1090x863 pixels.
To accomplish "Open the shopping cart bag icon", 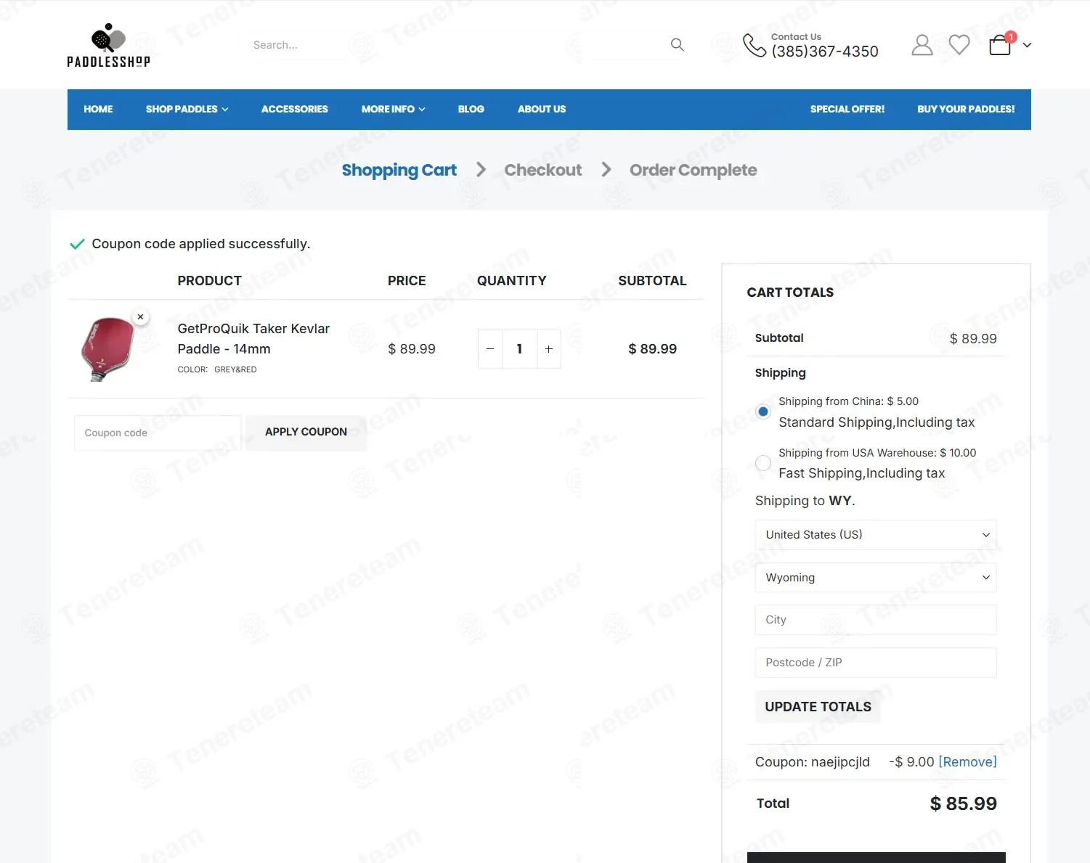I will pyautogui.click(x=1001, y=45).
